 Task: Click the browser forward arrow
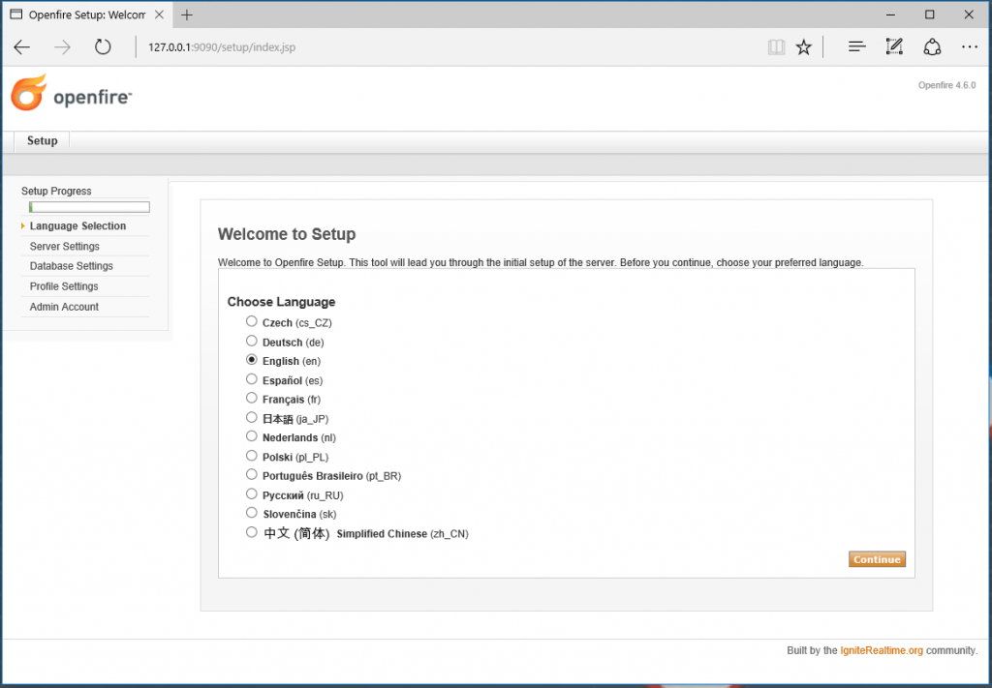62,46
